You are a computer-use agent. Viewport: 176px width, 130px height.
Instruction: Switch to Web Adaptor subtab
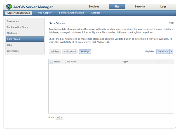click(44, 13)
